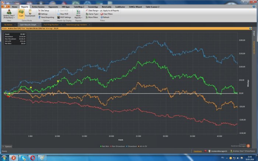Viewport: 258px width, 161px height.
Task: Refresh the report
Action: coord(105,17)
